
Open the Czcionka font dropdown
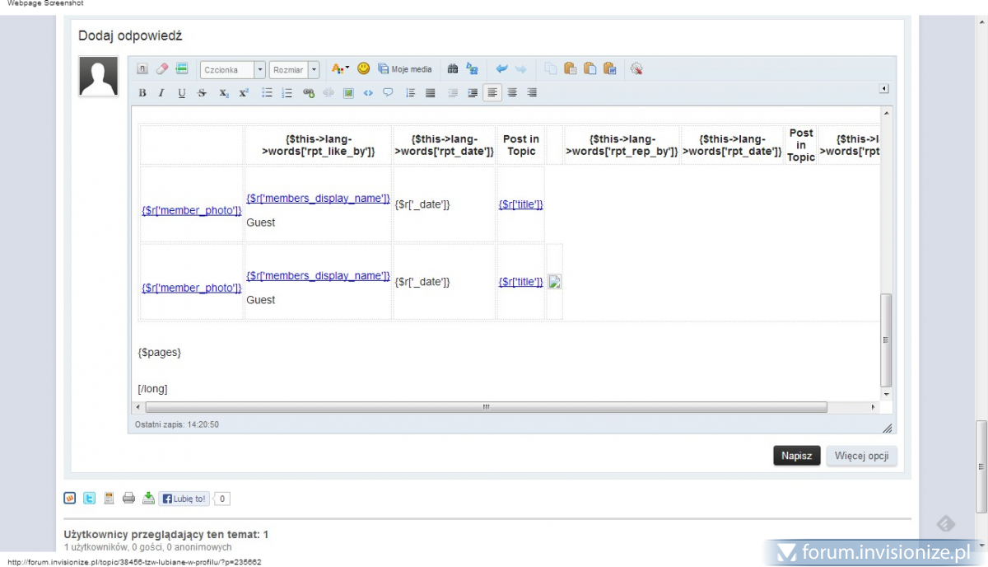259,70
